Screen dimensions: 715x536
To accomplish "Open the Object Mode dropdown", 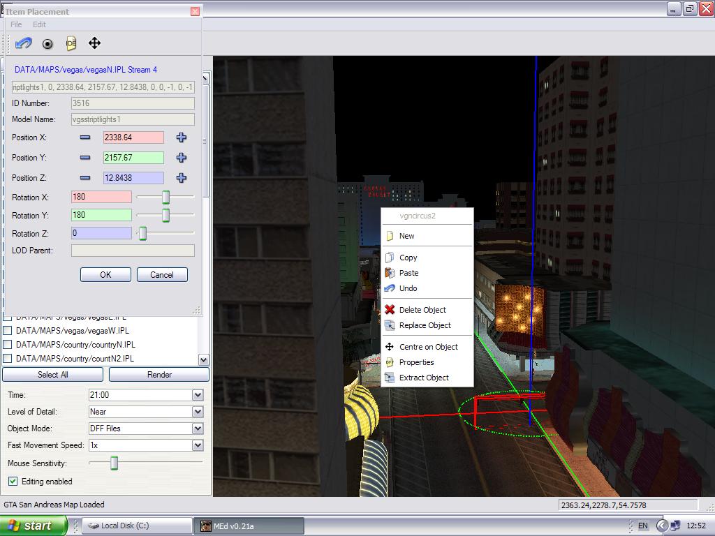I will point(198,429).
